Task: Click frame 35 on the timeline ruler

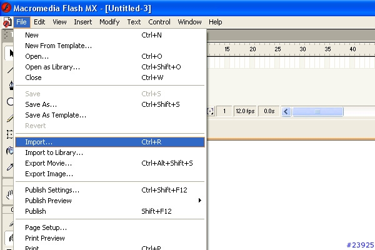Action: coord(327,49)
